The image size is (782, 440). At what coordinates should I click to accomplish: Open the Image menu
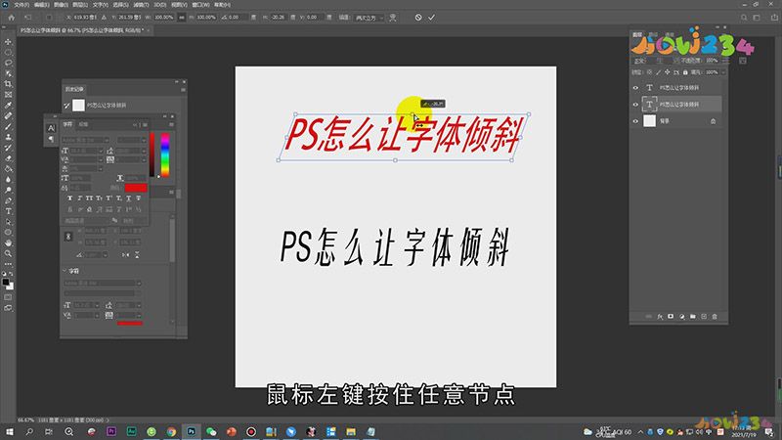(x=61, y=5)
